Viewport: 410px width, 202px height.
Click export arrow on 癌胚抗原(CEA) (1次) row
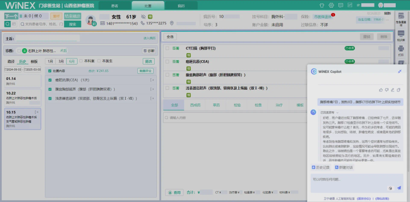152,80
